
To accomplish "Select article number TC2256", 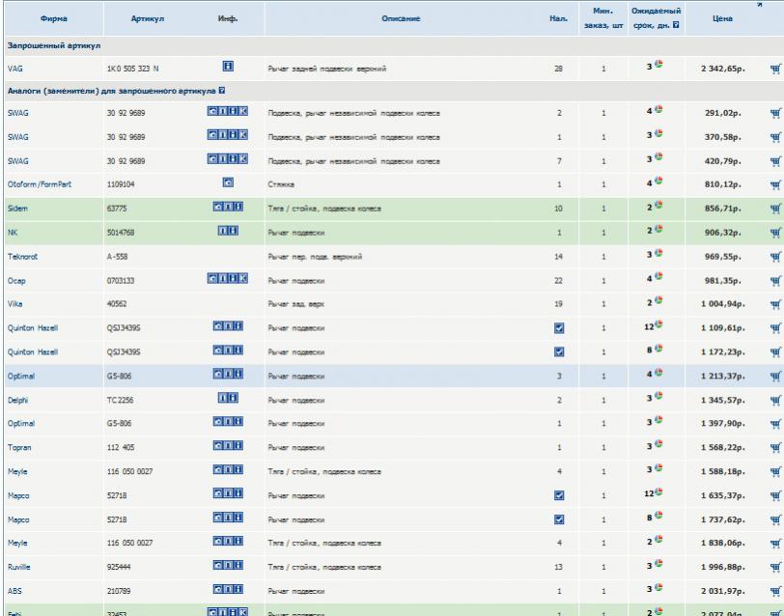I will 120,400.
